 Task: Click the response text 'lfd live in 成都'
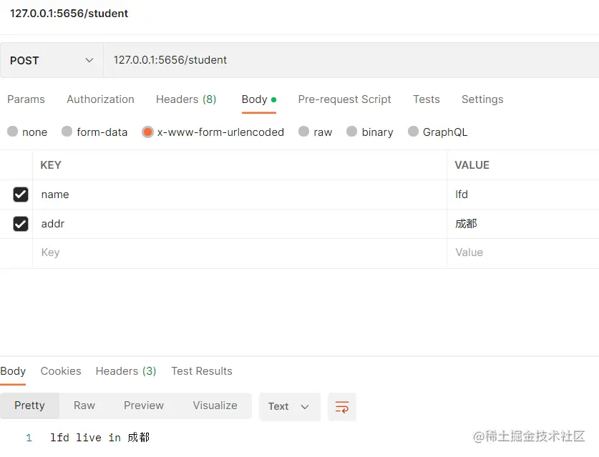99,438
